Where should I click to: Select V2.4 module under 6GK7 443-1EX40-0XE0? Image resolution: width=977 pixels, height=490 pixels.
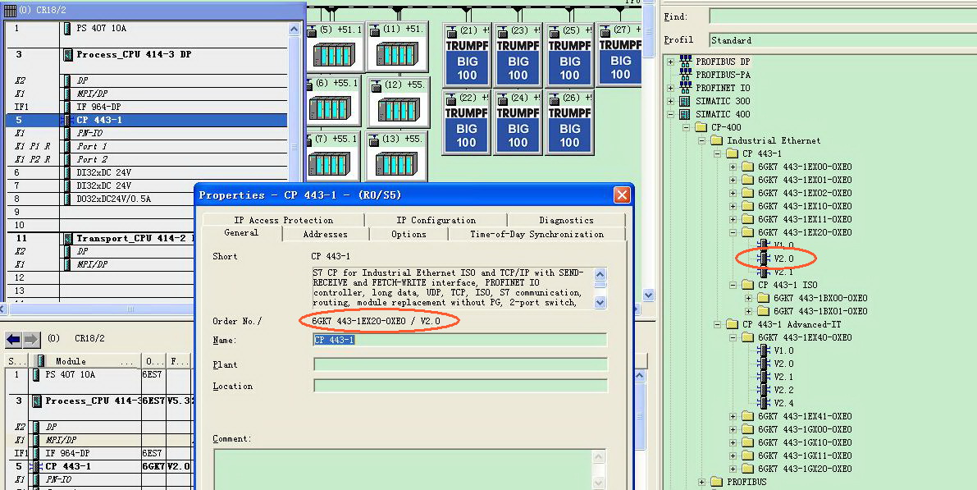(776, 403)
